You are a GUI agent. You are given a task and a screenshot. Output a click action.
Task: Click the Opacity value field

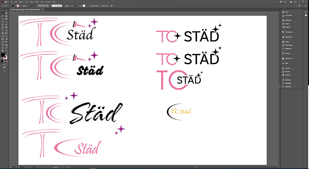(73, 6)
